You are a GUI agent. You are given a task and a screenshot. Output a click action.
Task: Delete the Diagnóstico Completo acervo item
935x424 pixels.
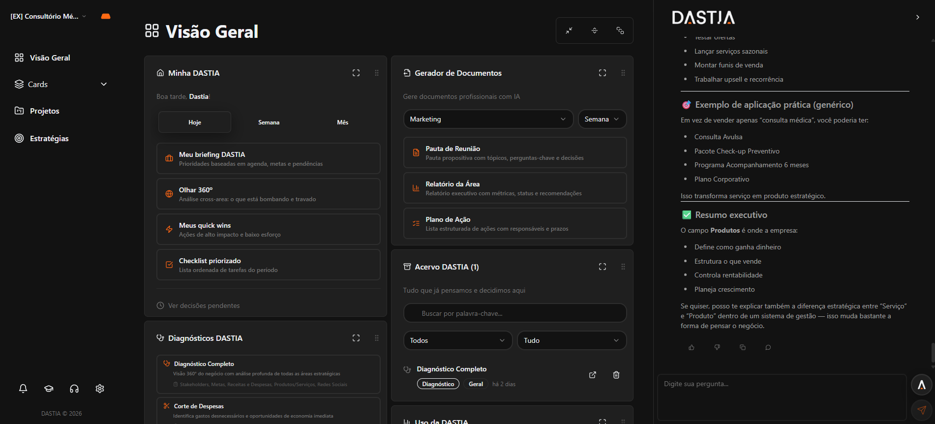[616, 375]
